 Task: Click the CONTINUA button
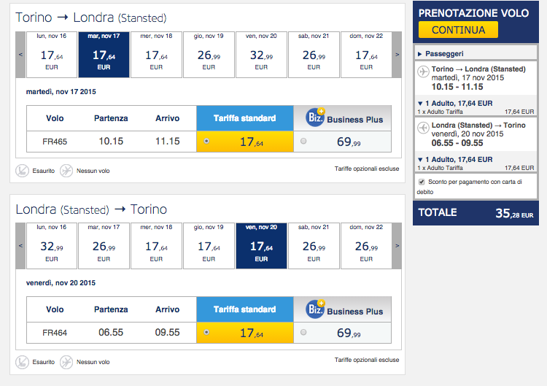click(458, 30)
